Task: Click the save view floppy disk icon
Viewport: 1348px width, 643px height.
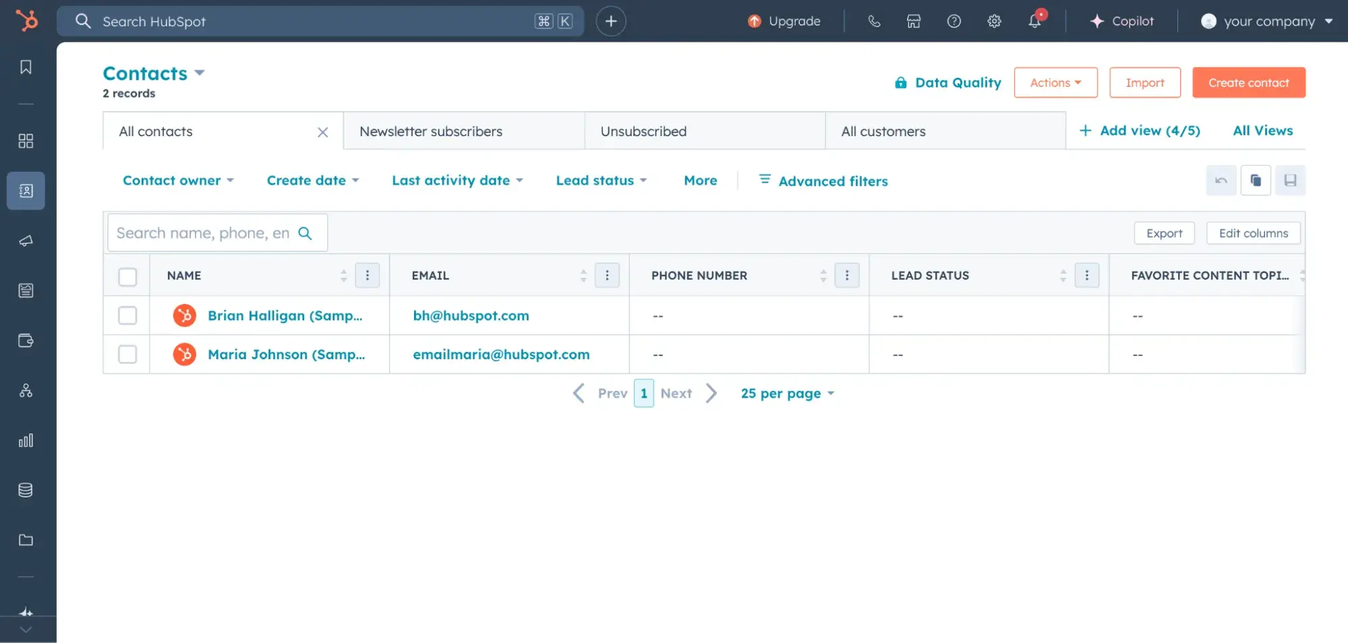Action: (1290, 181)
